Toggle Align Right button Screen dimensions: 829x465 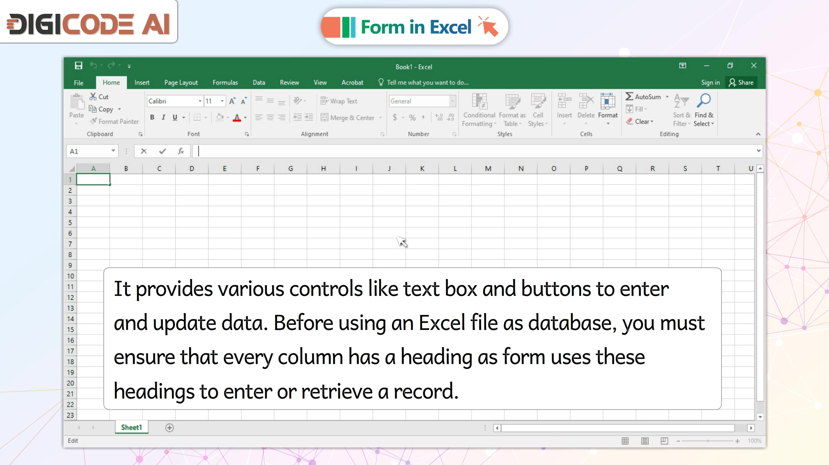click(282, 117)
